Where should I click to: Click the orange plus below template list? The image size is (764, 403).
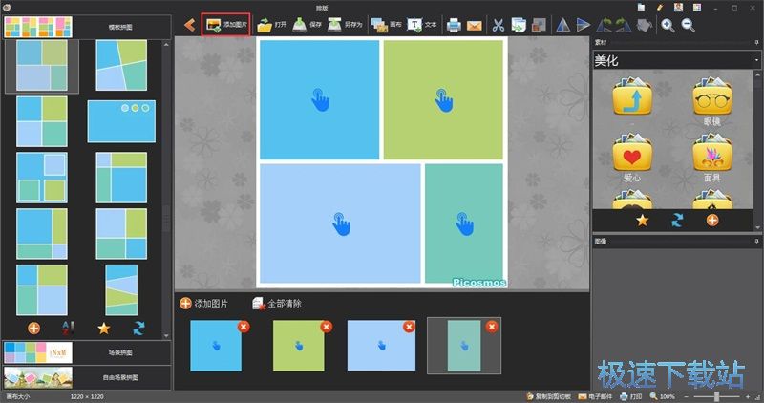pos(33,328)
